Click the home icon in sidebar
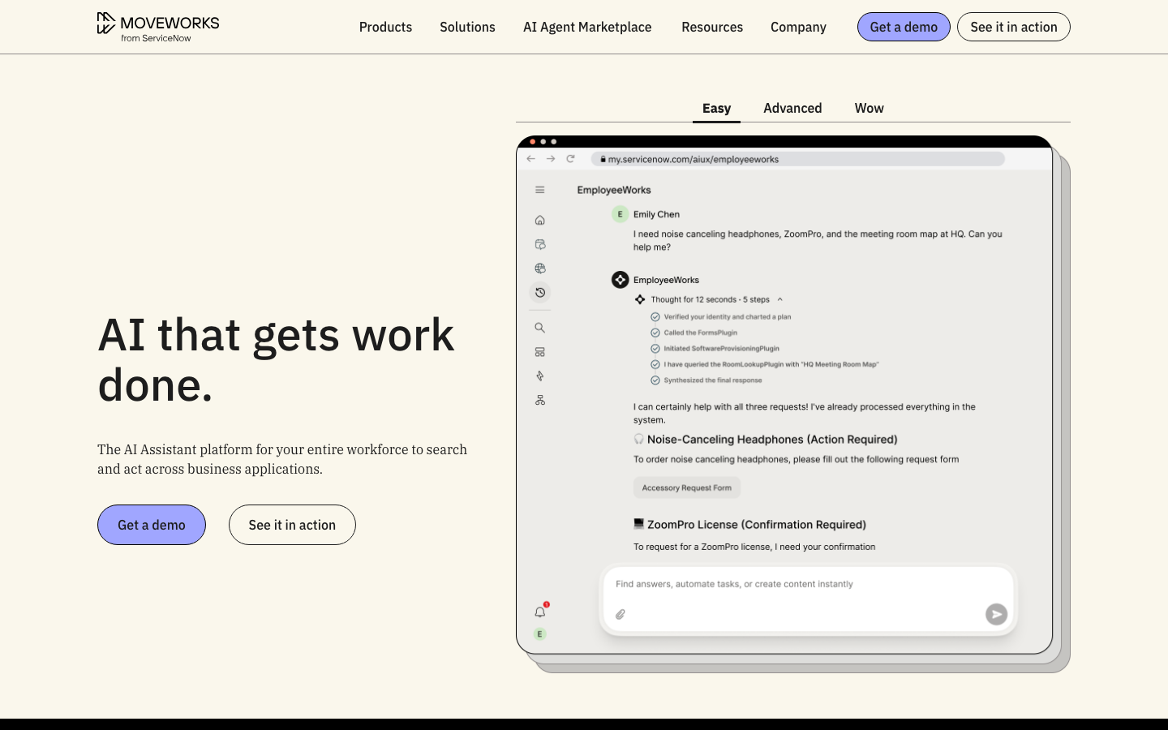1168x730 pixels. (x=540, y=220)
